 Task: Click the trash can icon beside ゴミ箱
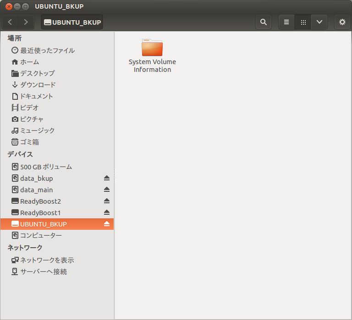point(15,142)
